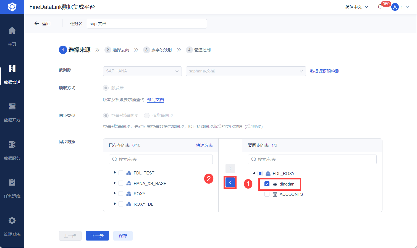Click the FDL_ROXY schema icon

[x=268, y=174]
